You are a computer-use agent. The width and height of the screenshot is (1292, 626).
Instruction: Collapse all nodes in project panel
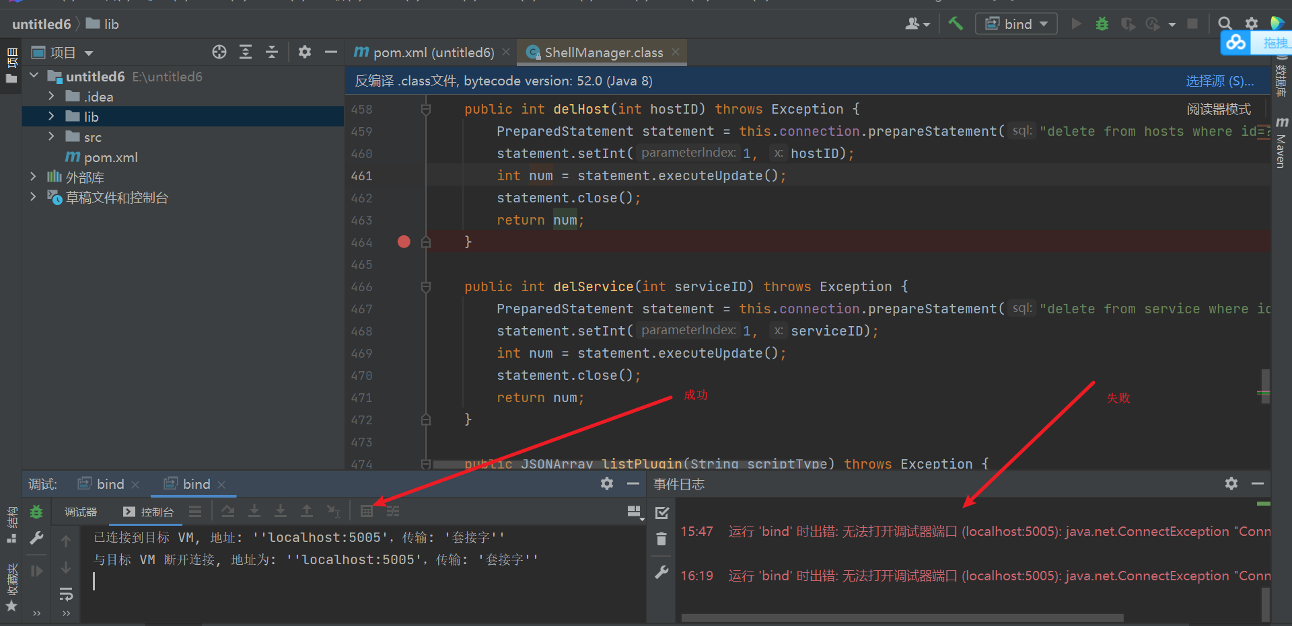click(x=272, y=52)
